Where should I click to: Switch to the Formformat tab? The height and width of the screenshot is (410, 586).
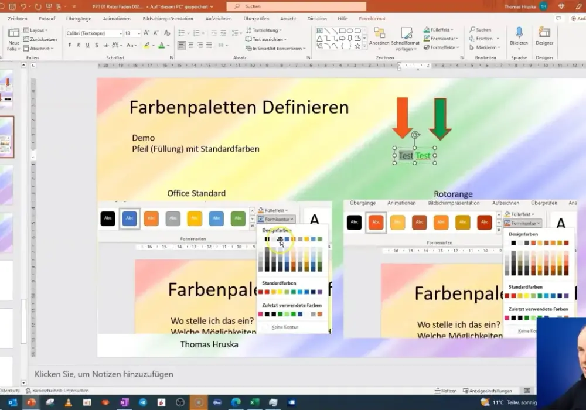click(372, 19)
